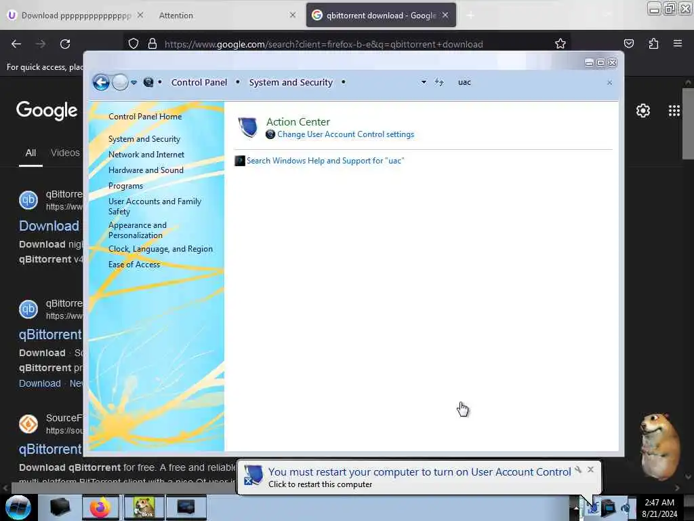Click Change User Account Control settings

click(345, 134)
